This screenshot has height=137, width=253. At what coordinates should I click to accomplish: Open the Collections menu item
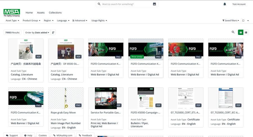click(x=55, y=13)
